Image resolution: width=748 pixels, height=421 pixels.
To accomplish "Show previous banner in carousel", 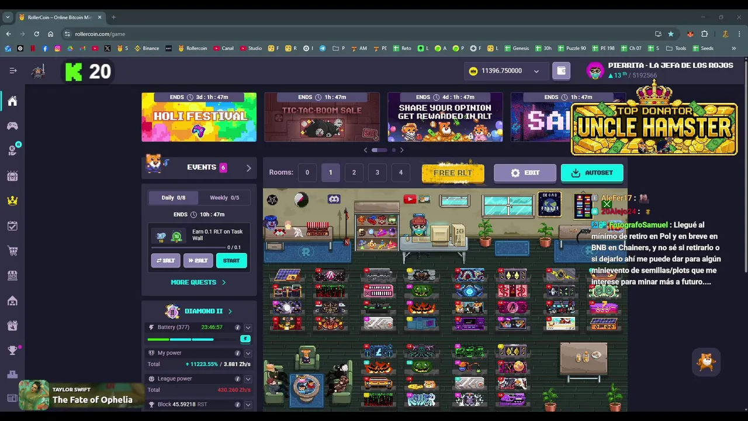I will [x=366, y=150].
